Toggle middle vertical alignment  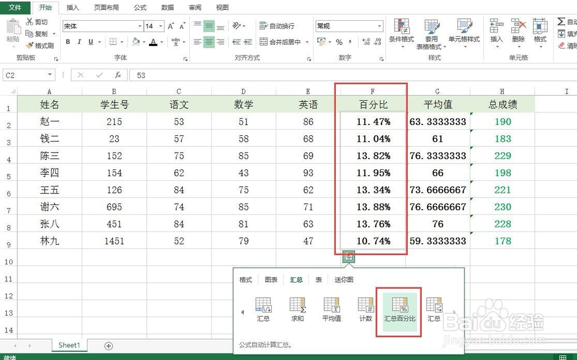pos(209,26)
